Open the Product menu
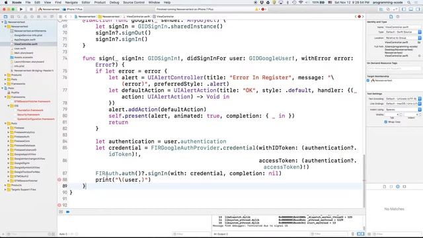Screen dimensions: 423x238 click(x=100, y=3)
